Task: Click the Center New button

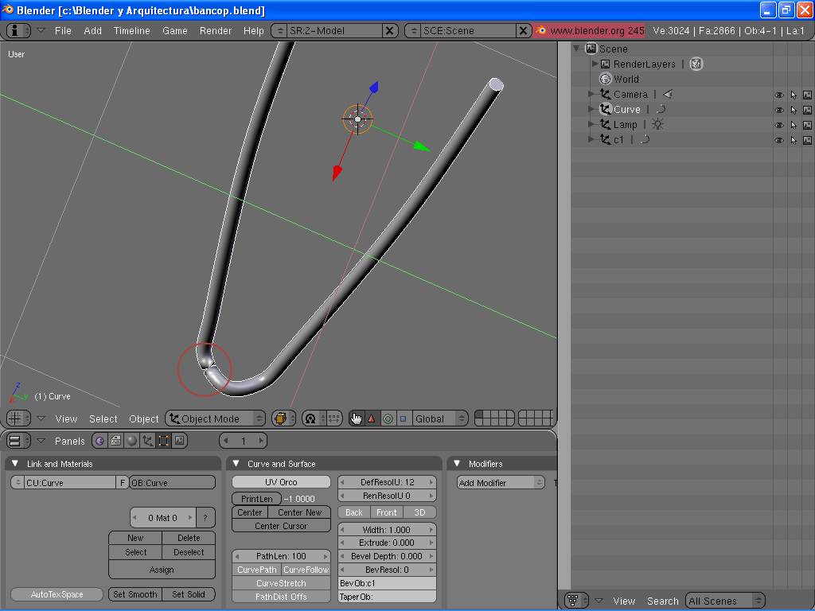Action: (x=299, y=512)
